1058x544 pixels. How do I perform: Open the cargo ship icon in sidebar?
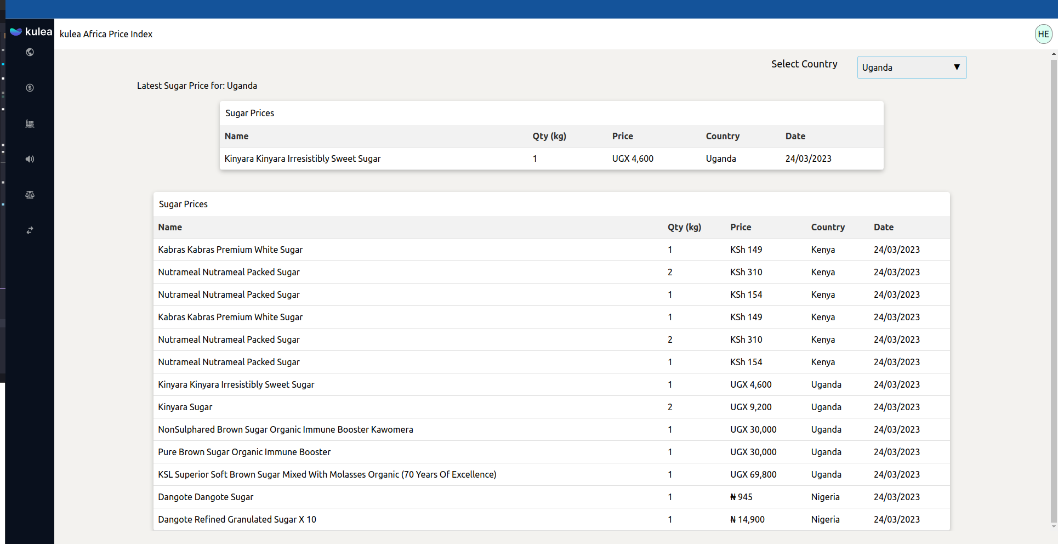[x=30, y=123]
